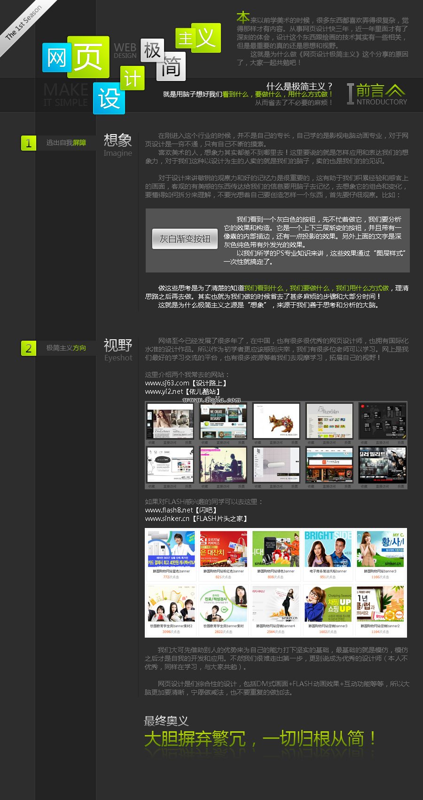Open the 韩国购物网站蓝色banner thumbnail
The image size is (423, 800).
pyautogui.click(x=171, y=549)
